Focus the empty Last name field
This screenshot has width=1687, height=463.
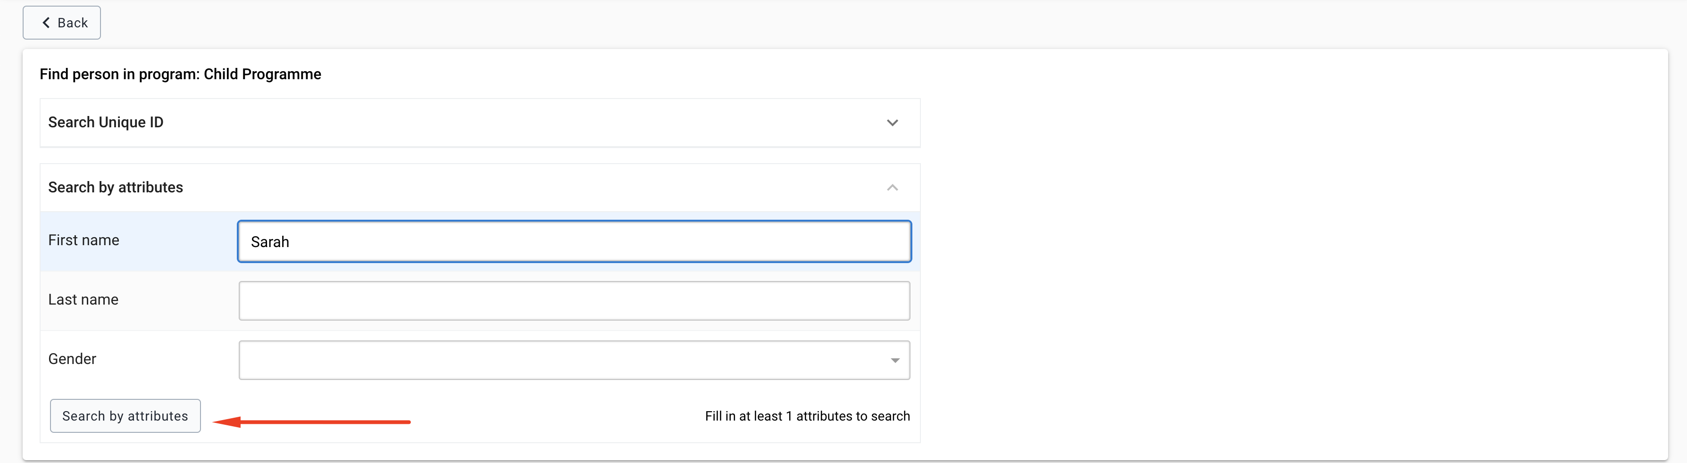(x=574, y=301)
